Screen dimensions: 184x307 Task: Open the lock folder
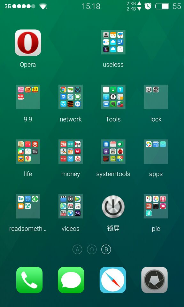coord(156,97)
